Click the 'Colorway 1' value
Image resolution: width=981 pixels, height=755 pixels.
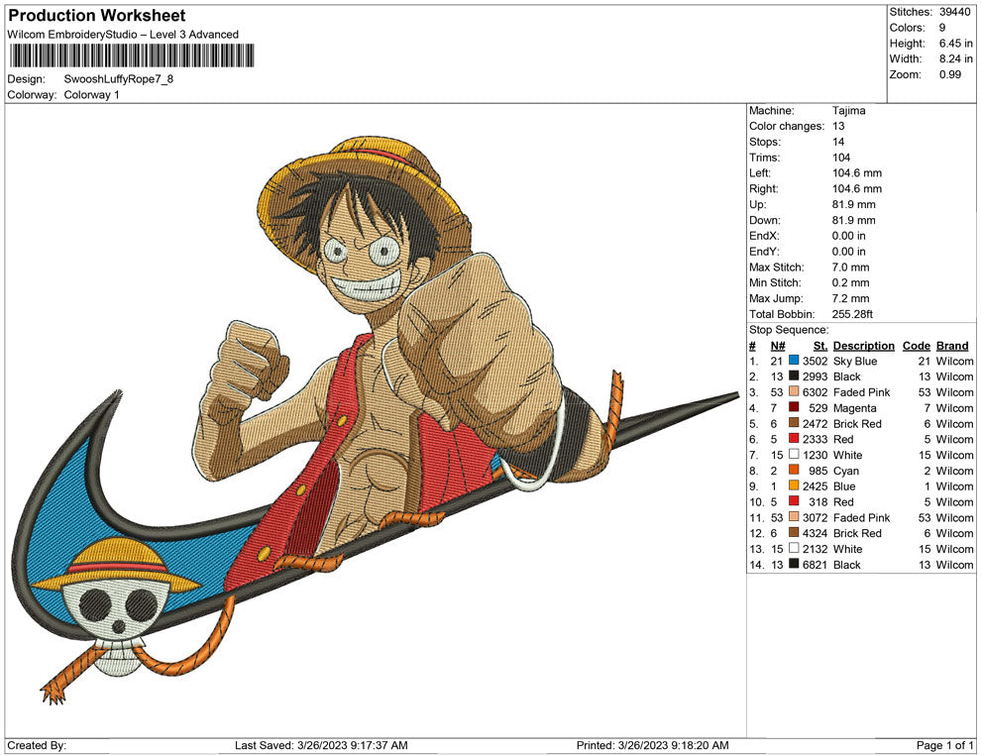click(x=91, y=95)
